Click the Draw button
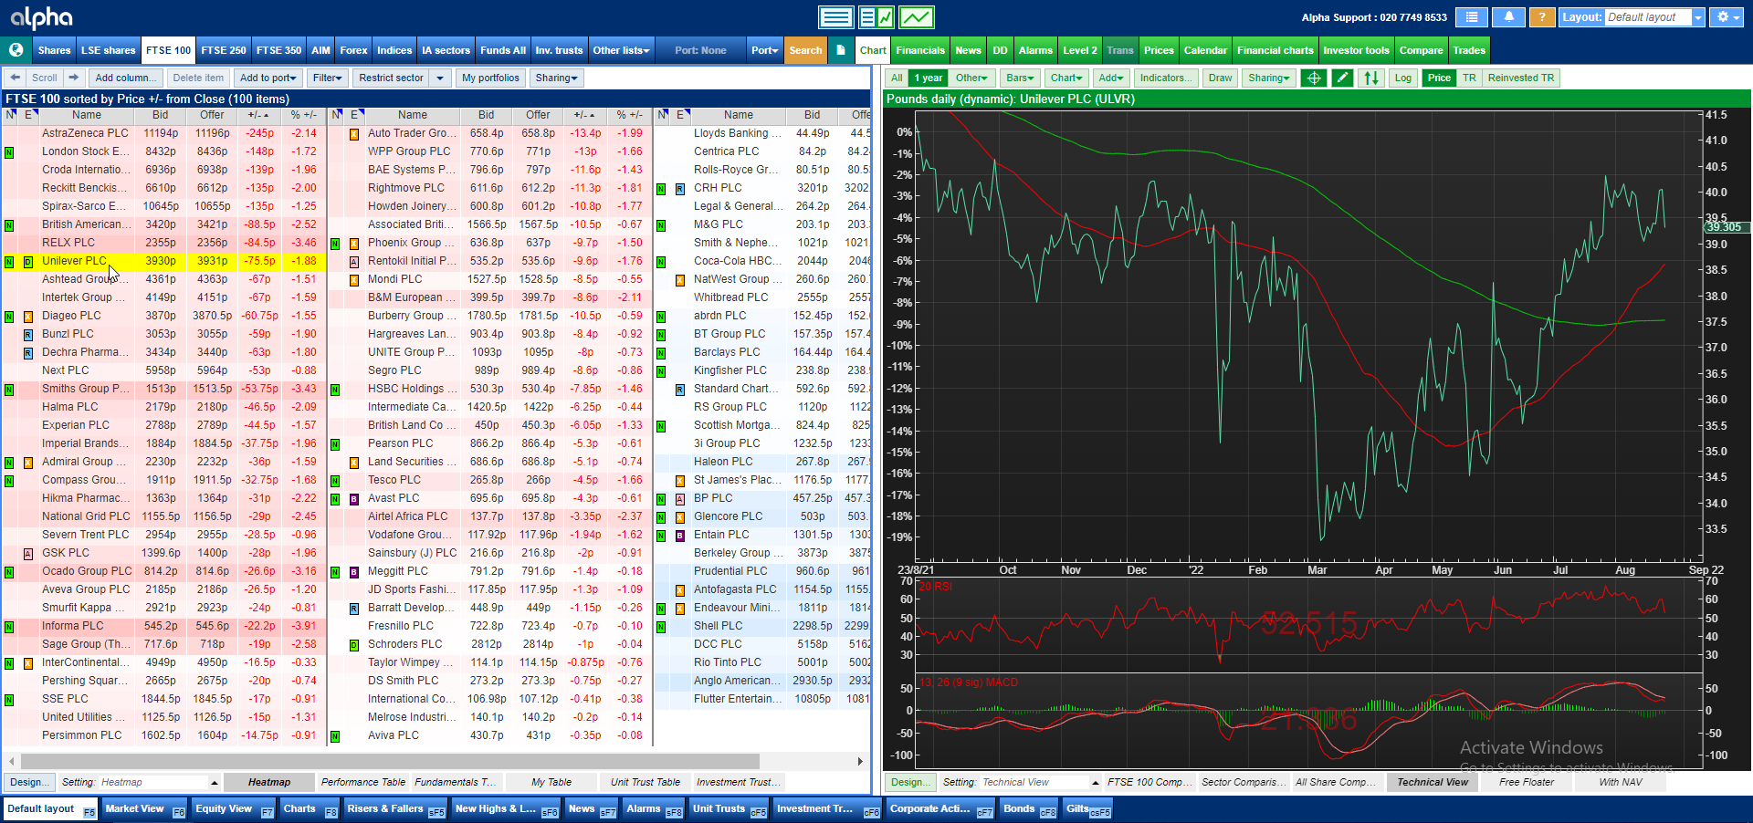Screen dimensions: 1753x823 click(1220, 78)
